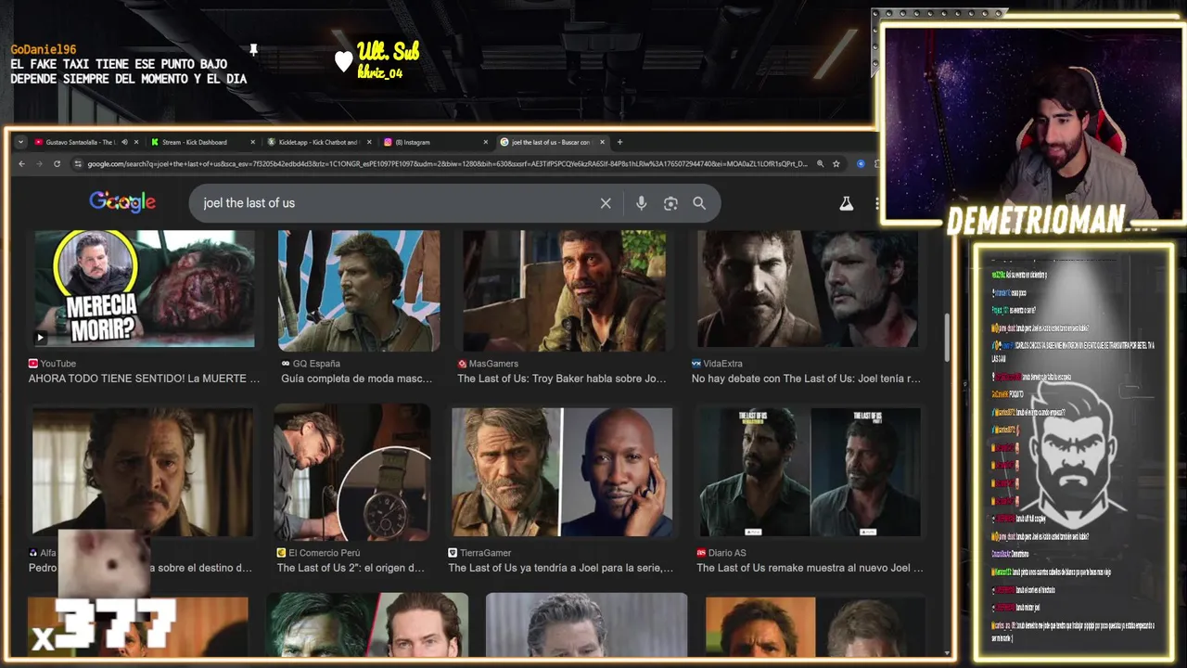Open 'Troy Baker habla sobre Jo...' link
The height and width of the screenshot is (668, 1187).
tap(561, 379)
